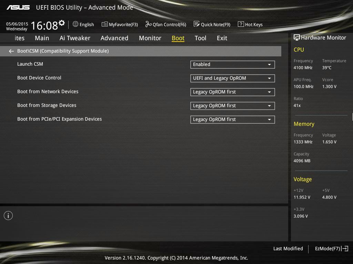Viewport: 353px width, 264px height.
Task: Click the Quick Note notepad icon
Action: [x=196, y=24]
